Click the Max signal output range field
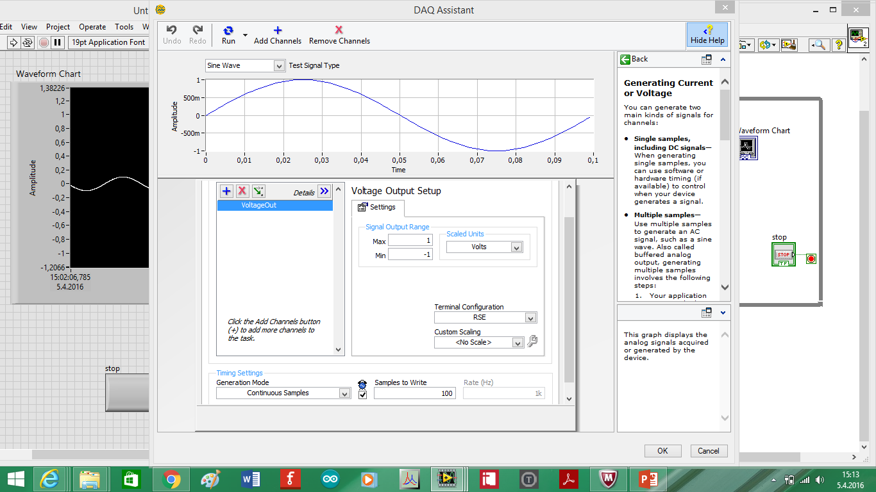The width and height of the screenshot is (876, 492). pos(410,241)
